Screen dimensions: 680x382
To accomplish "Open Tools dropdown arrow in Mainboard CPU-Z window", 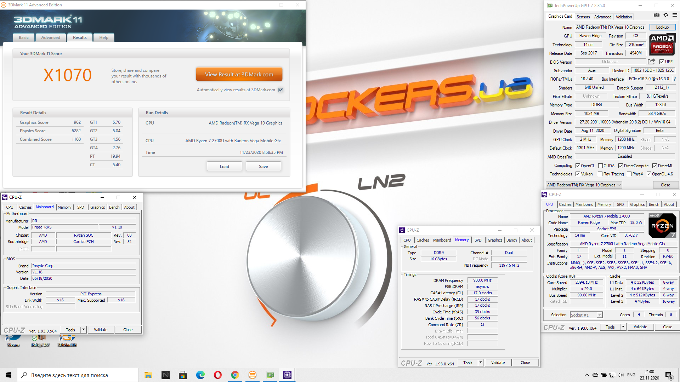I will click(83, 330).
